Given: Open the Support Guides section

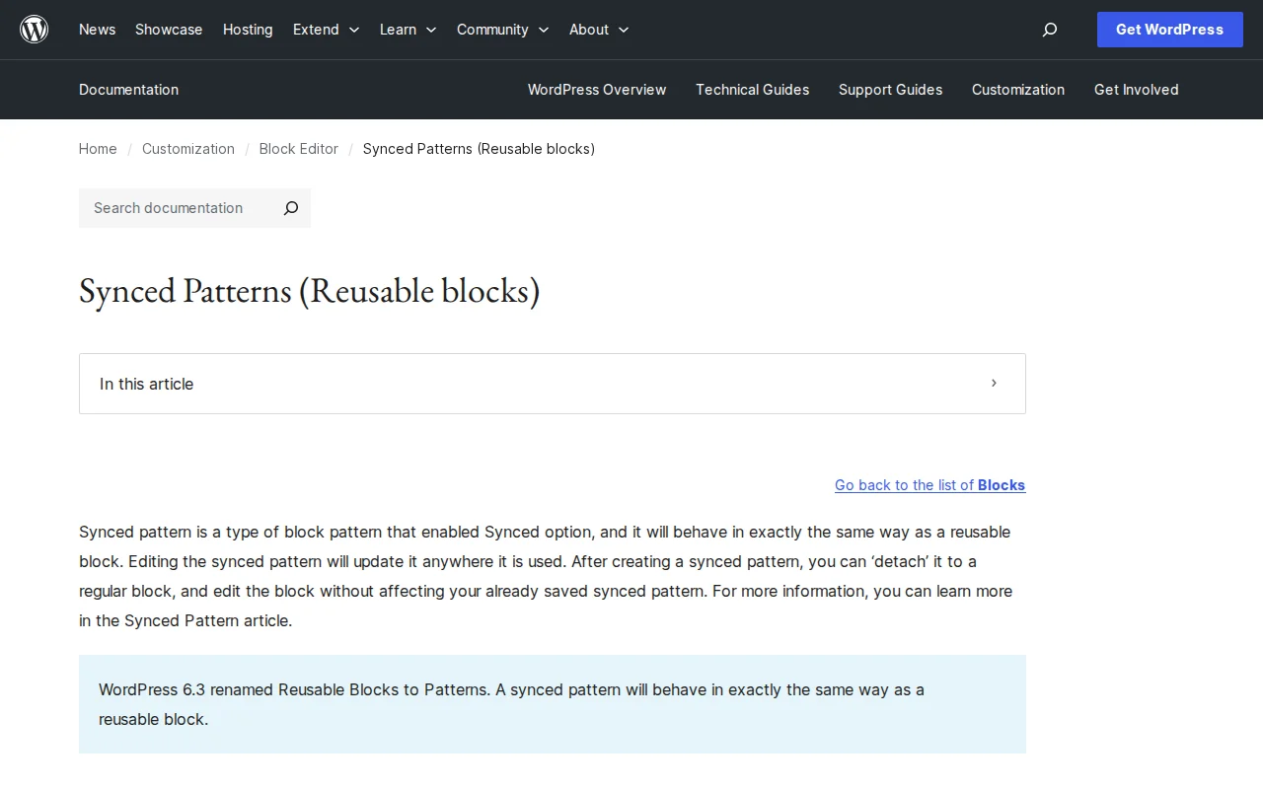Looking at the screenshot, I should tap(890, 90).
